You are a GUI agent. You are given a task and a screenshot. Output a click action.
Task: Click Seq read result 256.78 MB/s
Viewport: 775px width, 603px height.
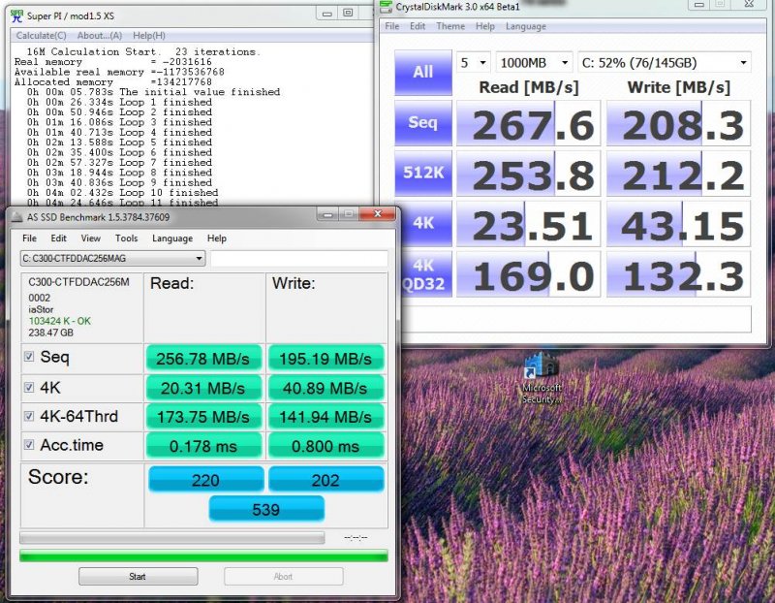(x=203, y=359)
